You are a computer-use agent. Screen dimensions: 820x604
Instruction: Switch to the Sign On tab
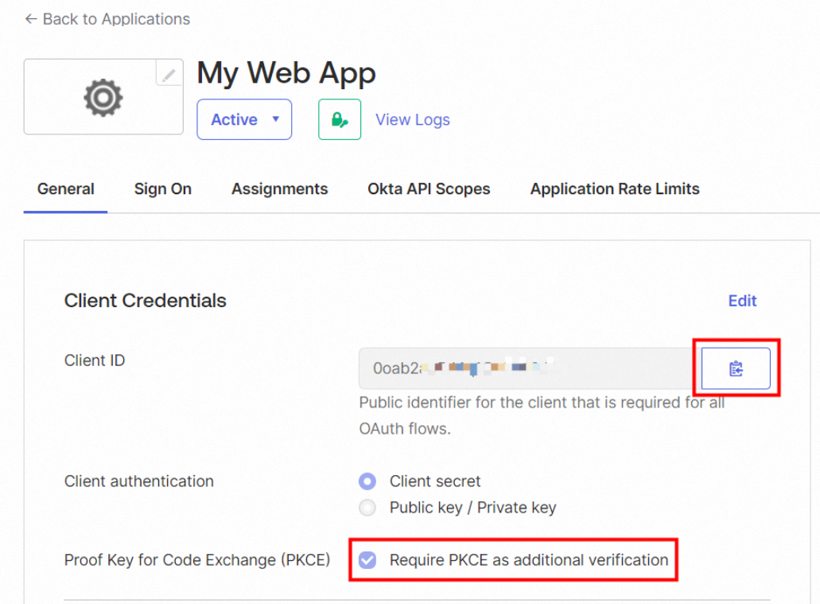pos(162,189)
